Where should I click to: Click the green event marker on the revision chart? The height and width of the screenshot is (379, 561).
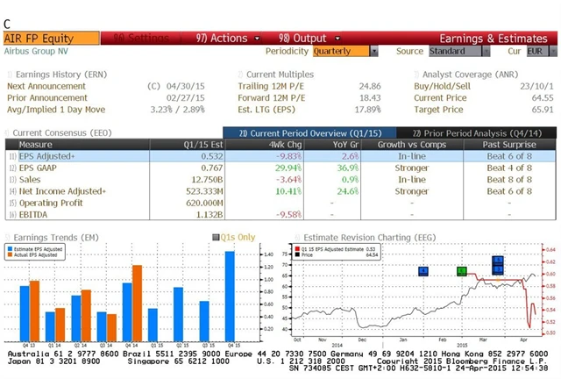tap(461, 271)
